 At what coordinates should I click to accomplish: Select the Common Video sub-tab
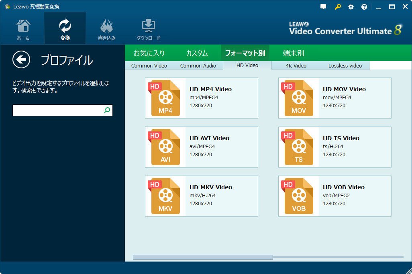tap(149, 66)
